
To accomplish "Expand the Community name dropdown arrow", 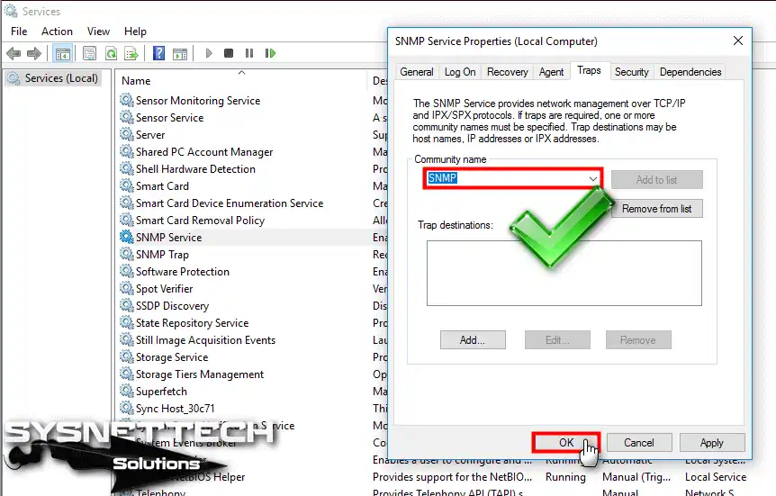I will coord(592,179).
